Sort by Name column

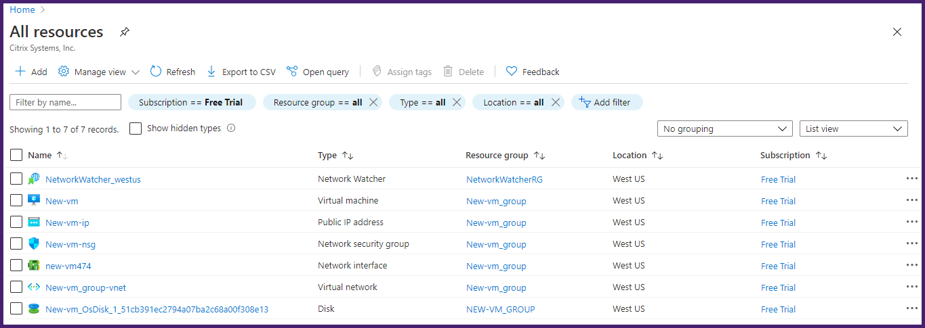coord(47,156)
